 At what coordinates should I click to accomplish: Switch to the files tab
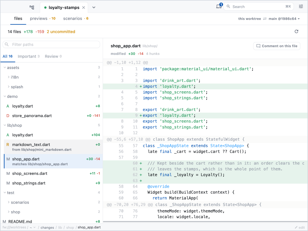[18, 18]
